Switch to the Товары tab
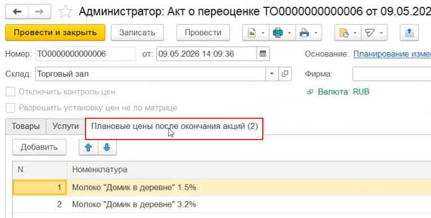The height and width of the screenshot is (218, 431). click(25, 127)
